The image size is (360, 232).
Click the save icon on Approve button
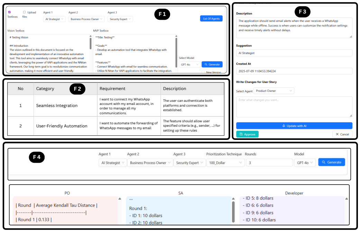(241, 134)
